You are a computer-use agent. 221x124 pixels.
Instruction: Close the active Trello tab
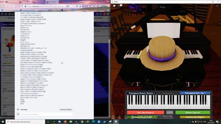57,2
